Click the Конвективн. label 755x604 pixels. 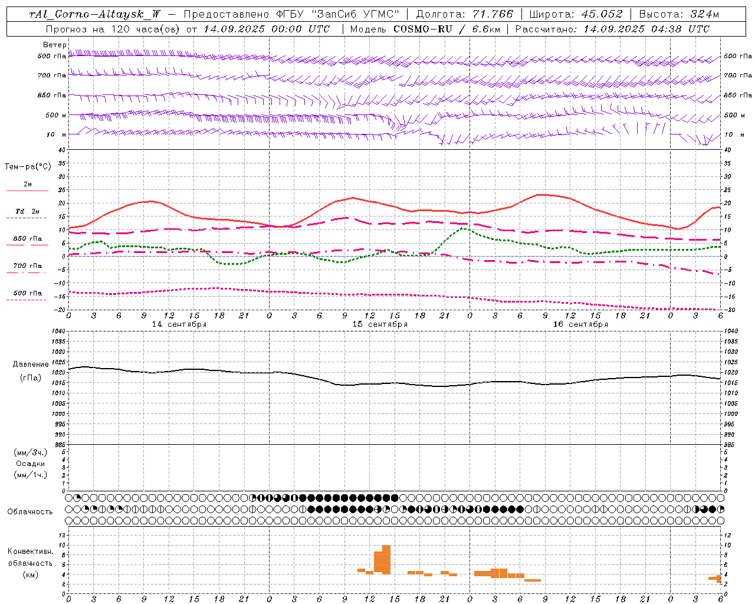click(31, 552)
